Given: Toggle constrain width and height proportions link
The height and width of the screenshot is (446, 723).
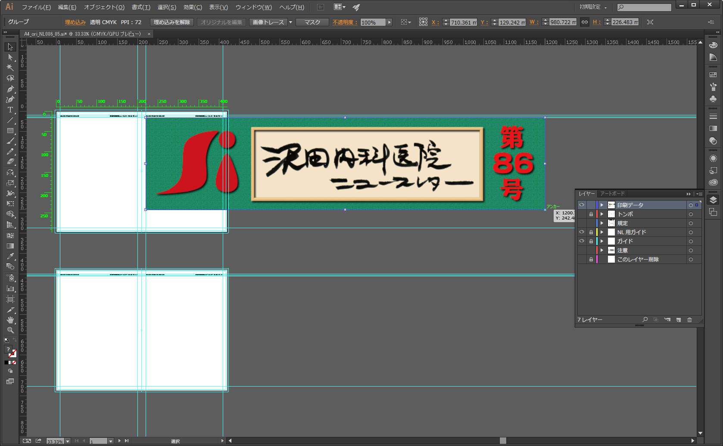Looking at the screenshot, I should 585,22.
